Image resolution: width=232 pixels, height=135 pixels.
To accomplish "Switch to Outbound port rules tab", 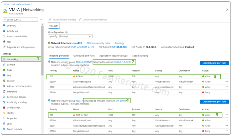I will 84,56.
